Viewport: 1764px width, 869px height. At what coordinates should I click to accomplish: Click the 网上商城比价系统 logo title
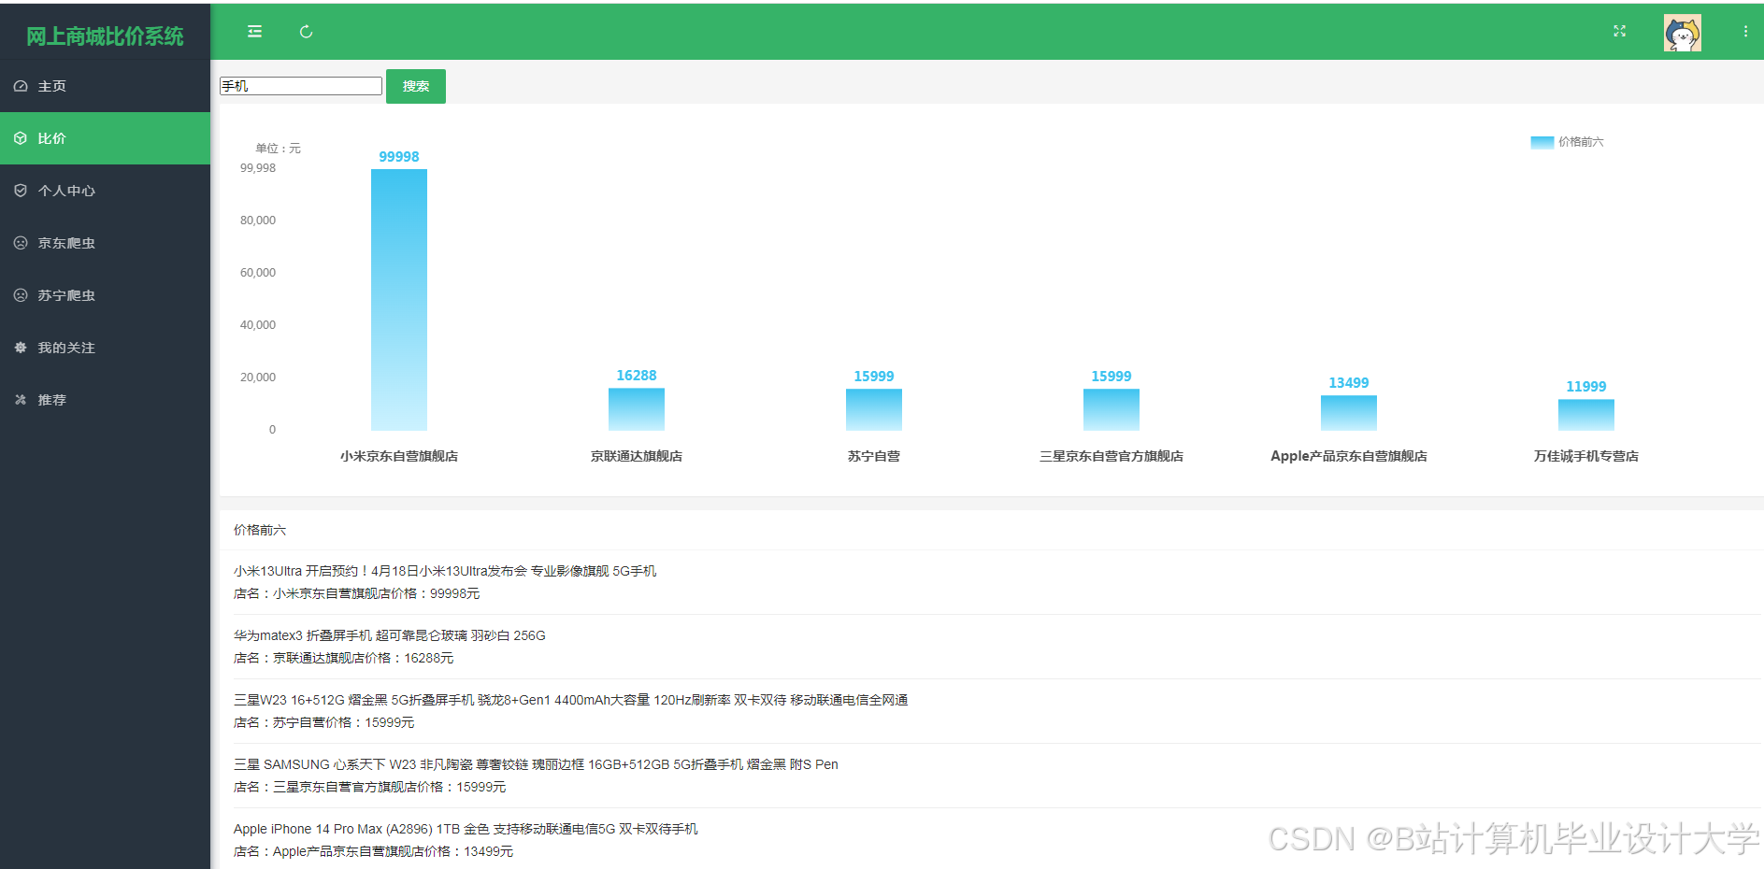[x=105, y=36]
